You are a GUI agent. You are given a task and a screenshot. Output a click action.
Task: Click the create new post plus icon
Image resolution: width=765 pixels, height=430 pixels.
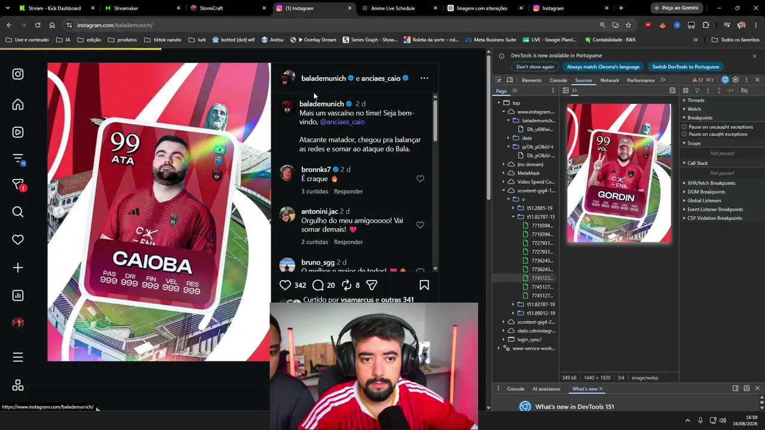pos(18,268)
